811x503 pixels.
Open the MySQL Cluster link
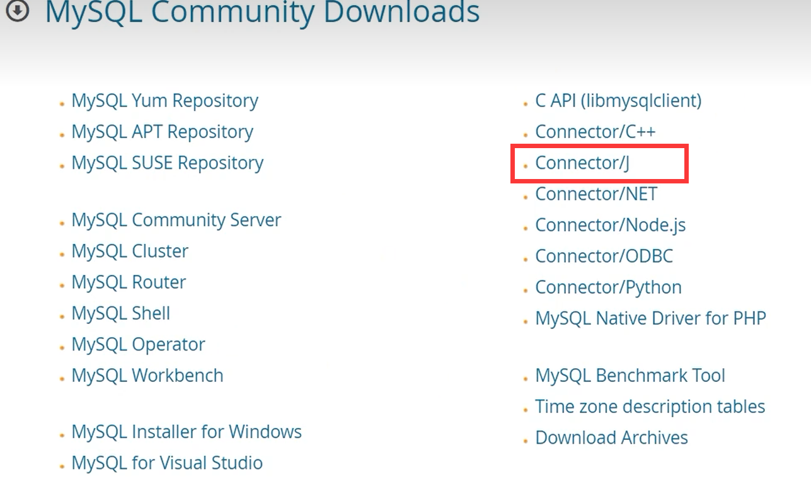point(130,251)
